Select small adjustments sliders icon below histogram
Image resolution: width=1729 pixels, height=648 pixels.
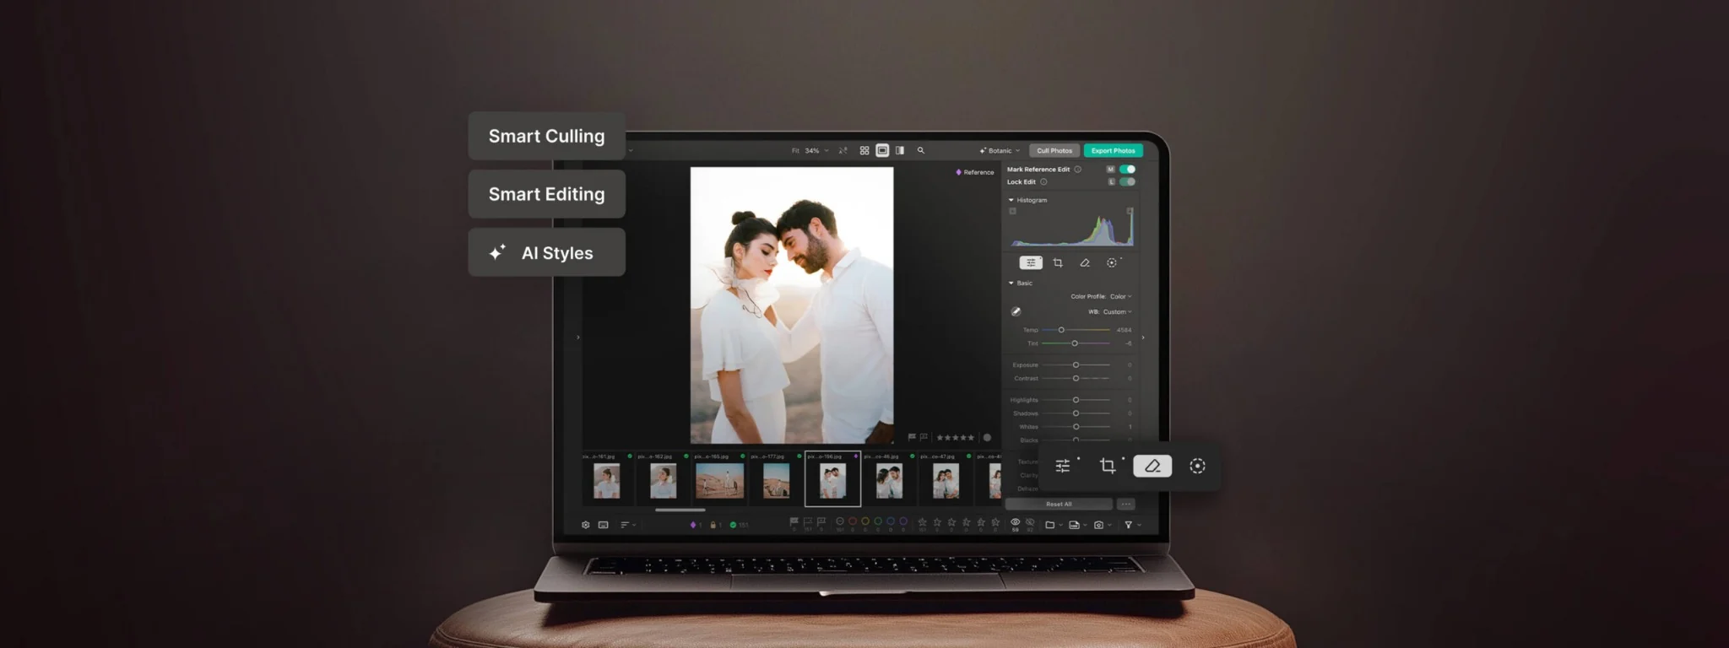pos(1031,263)
